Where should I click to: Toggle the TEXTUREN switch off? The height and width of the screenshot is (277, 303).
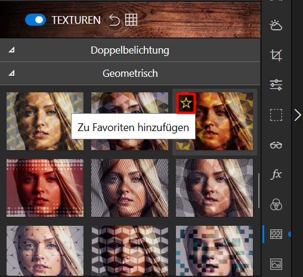35,20
